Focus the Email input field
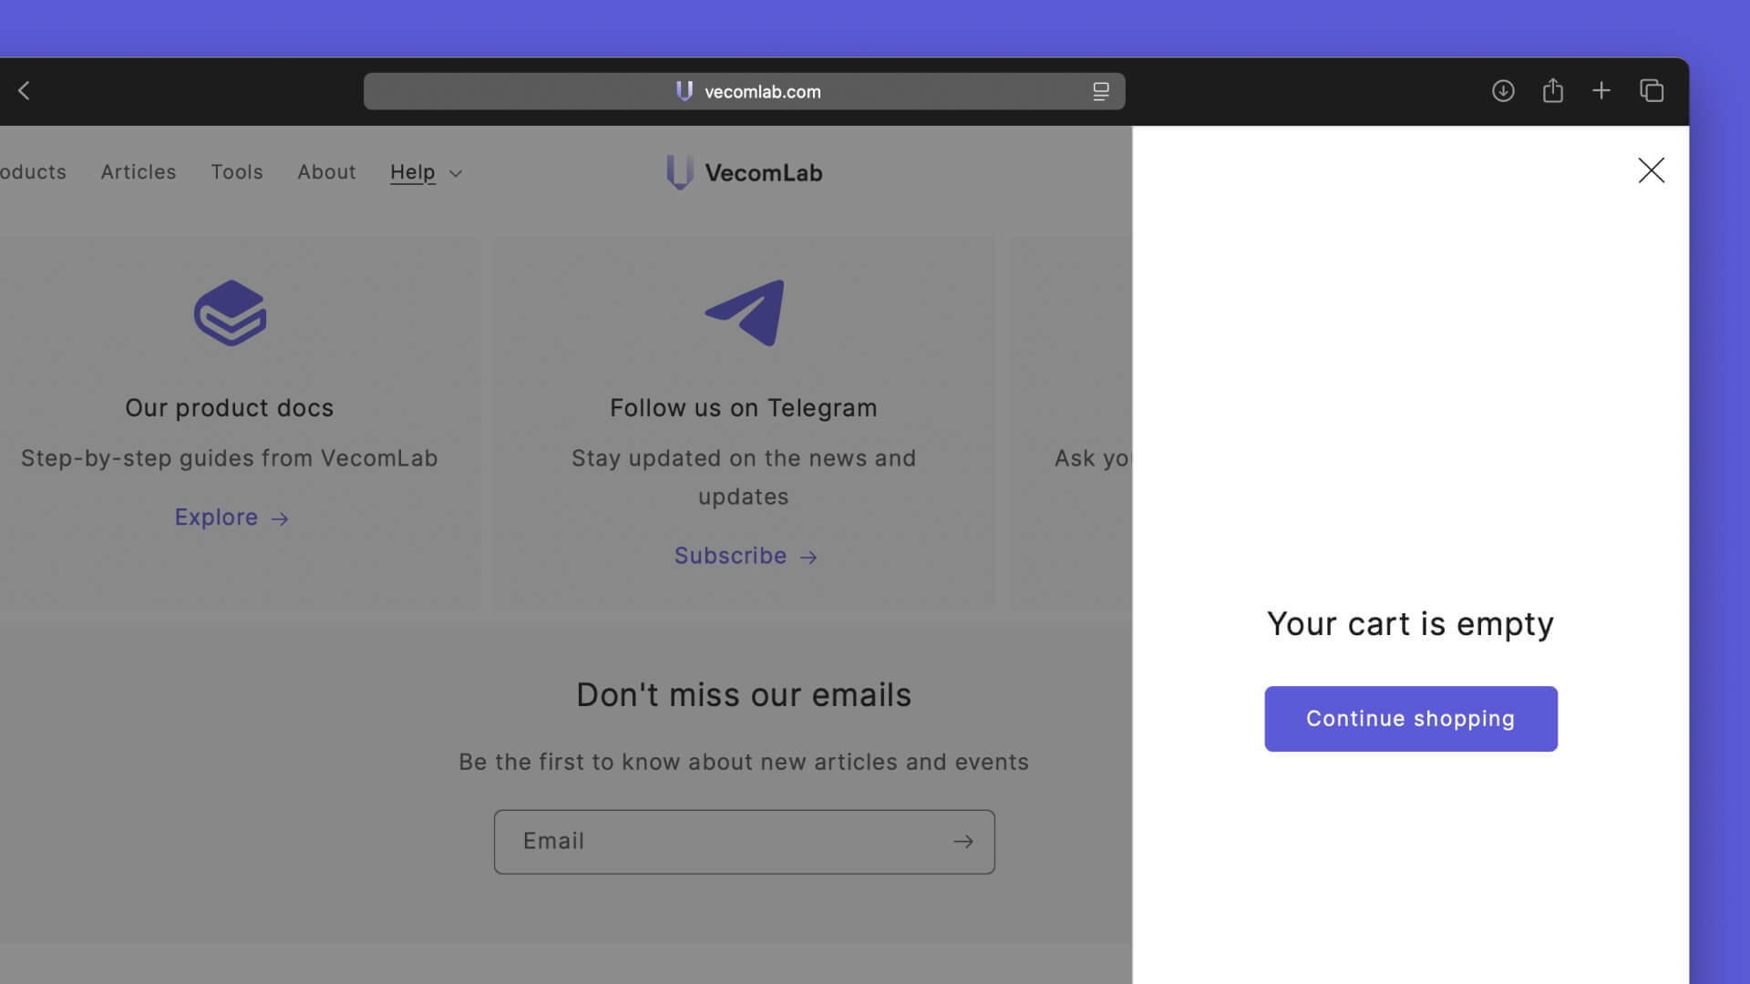1750x984 pixels. coord(720,842)
